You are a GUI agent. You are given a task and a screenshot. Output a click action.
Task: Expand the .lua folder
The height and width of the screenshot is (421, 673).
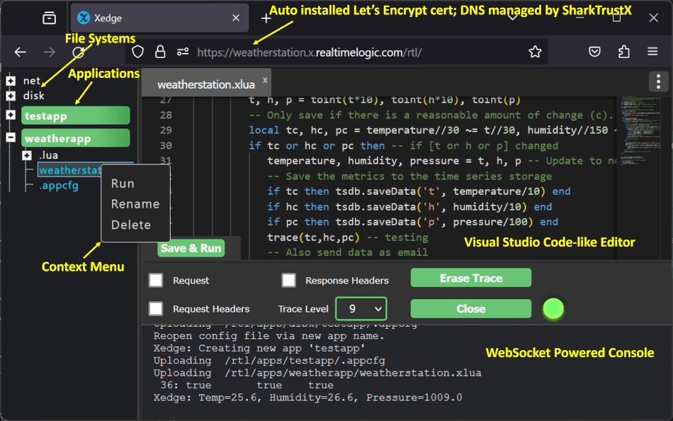(x=27, y=155)
